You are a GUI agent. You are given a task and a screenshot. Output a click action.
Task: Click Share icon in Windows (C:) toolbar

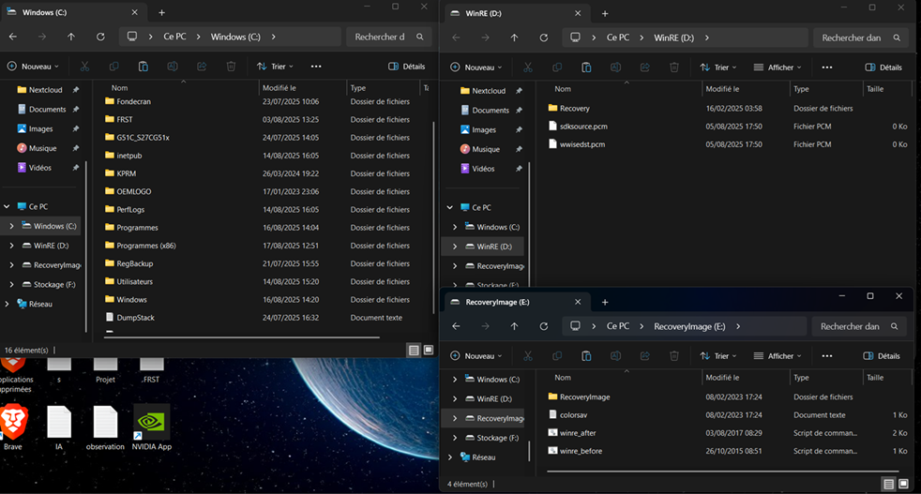pyautogui.click(x=202, y=67)
